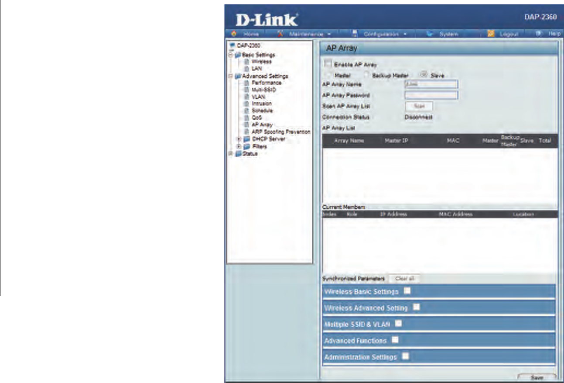Check the Wireless Basic Settings checkbox

pyautogui.click(x=407, y=290)
